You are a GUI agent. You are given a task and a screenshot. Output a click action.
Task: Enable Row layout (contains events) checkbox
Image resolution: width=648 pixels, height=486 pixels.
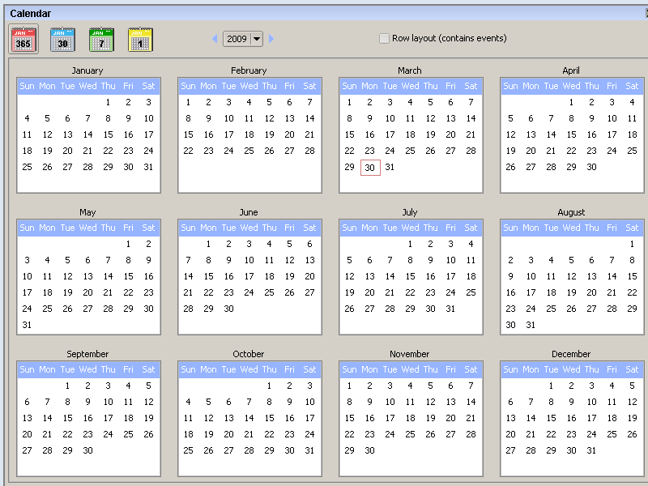tap(384, 38)
